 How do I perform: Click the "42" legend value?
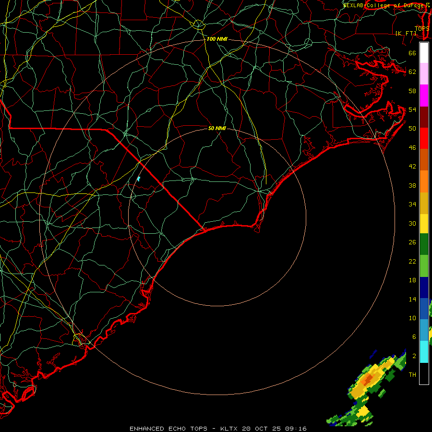(x=412, y=167)
